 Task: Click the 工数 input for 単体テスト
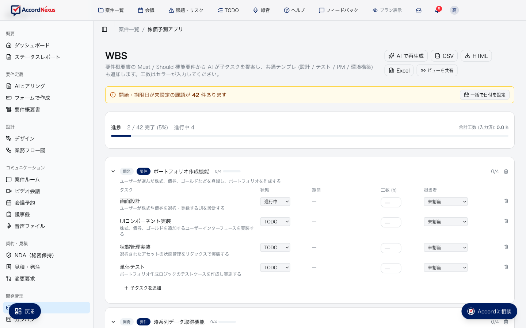pos(391,268)
